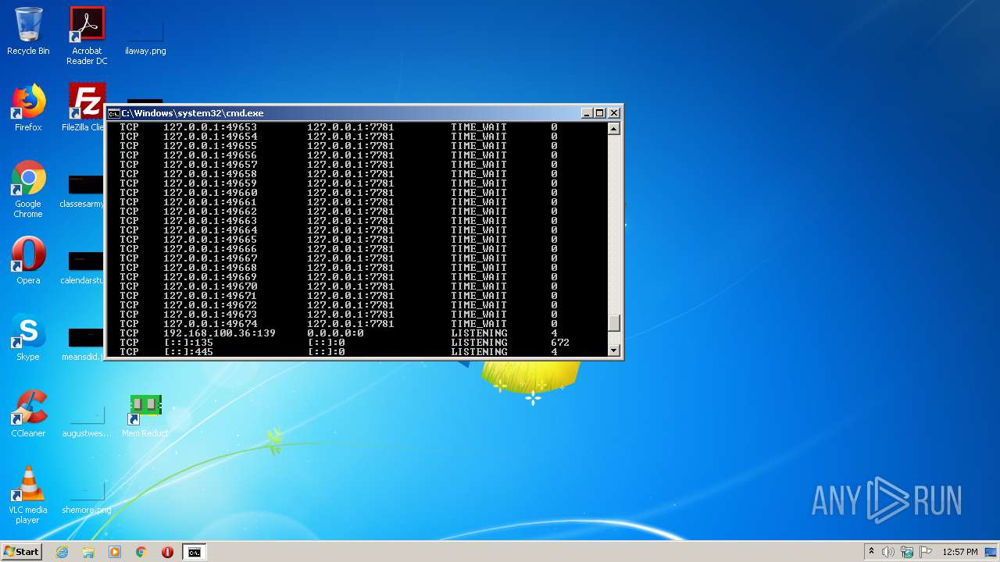This screenshot has width=1000, height=562.
Task: Open the volume tray icon
Action: click(x=888, y=552)
